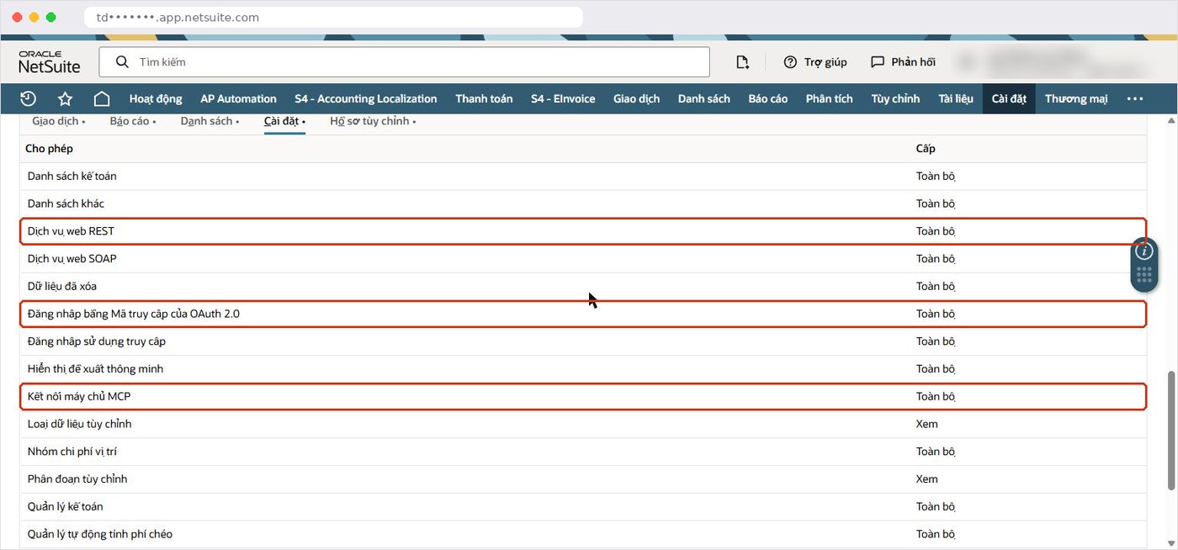Select Đăng nhập bằng Mã truy cập OAuth 2.0
The height and width of the screenshot is (550, 1178).
pyautogui.click(x=583, y=314)
